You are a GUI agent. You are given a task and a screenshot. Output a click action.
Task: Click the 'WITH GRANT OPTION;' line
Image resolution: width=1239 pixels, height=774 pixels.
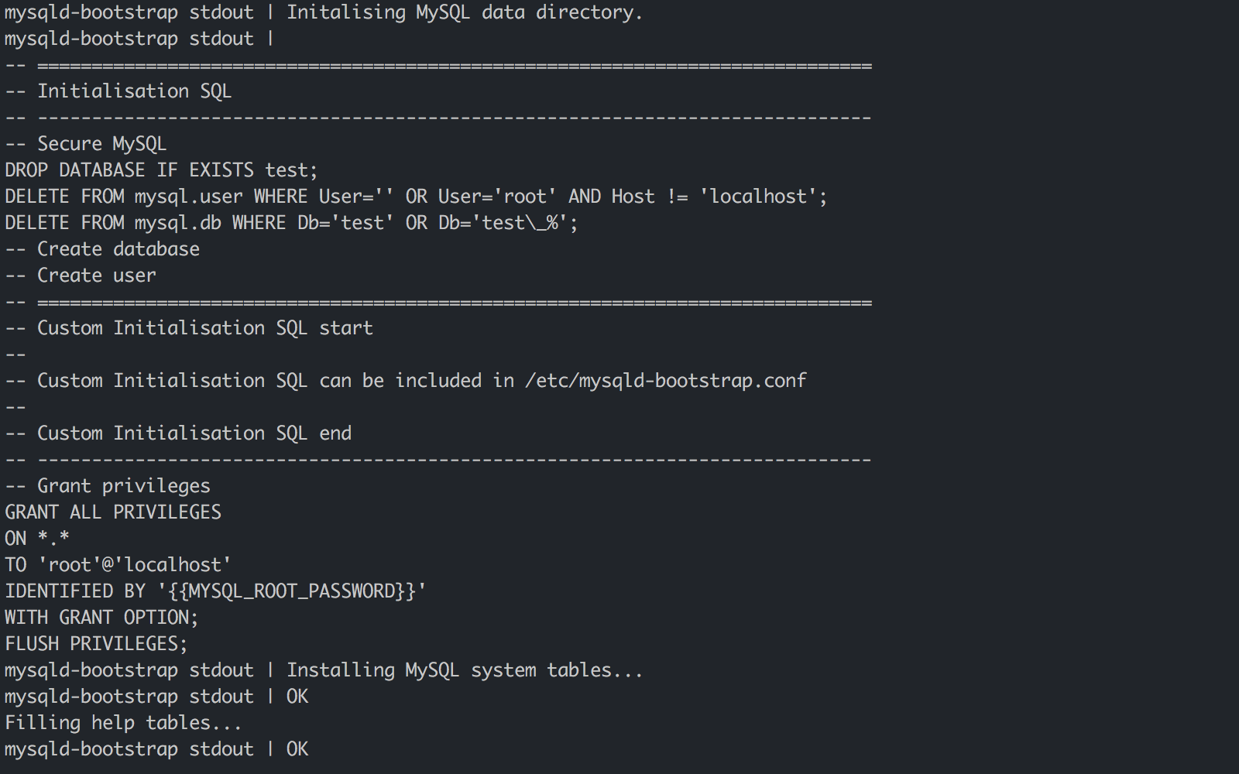[101, 618]
